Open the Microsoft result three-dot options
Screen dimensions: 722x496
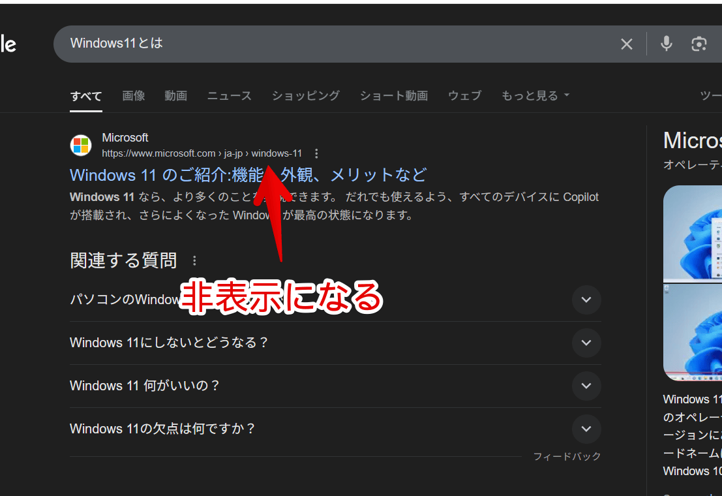click(x=316, y=153)
